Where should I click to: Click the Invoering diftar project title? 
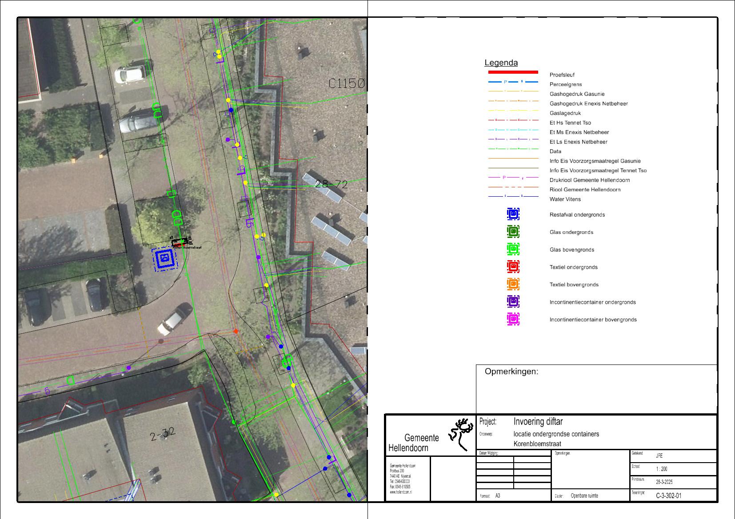(538, 421)
